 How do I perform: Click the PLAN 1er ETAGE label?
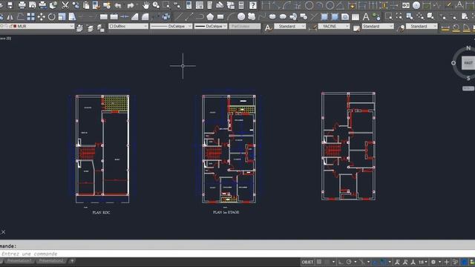pos(226,212)
